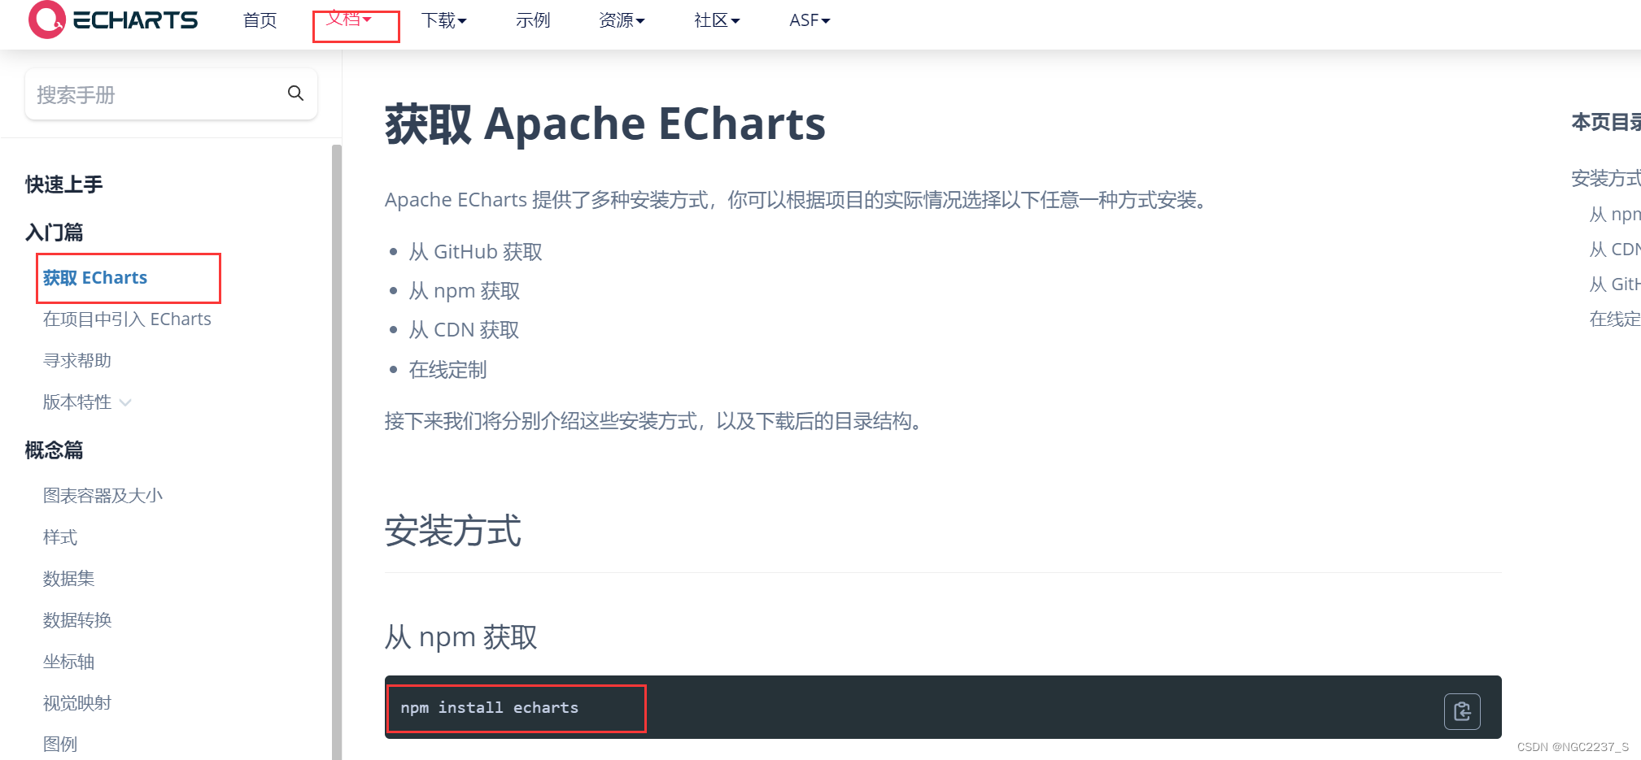Open the 资源 dropdown menu
1641x760 pixels.
click(x=621, y=20)
